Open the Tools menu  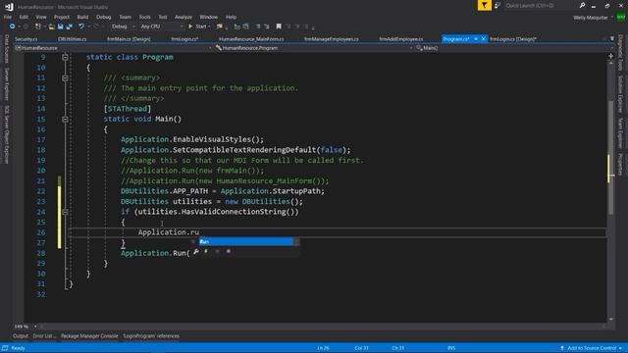click(x=144, y=17)
